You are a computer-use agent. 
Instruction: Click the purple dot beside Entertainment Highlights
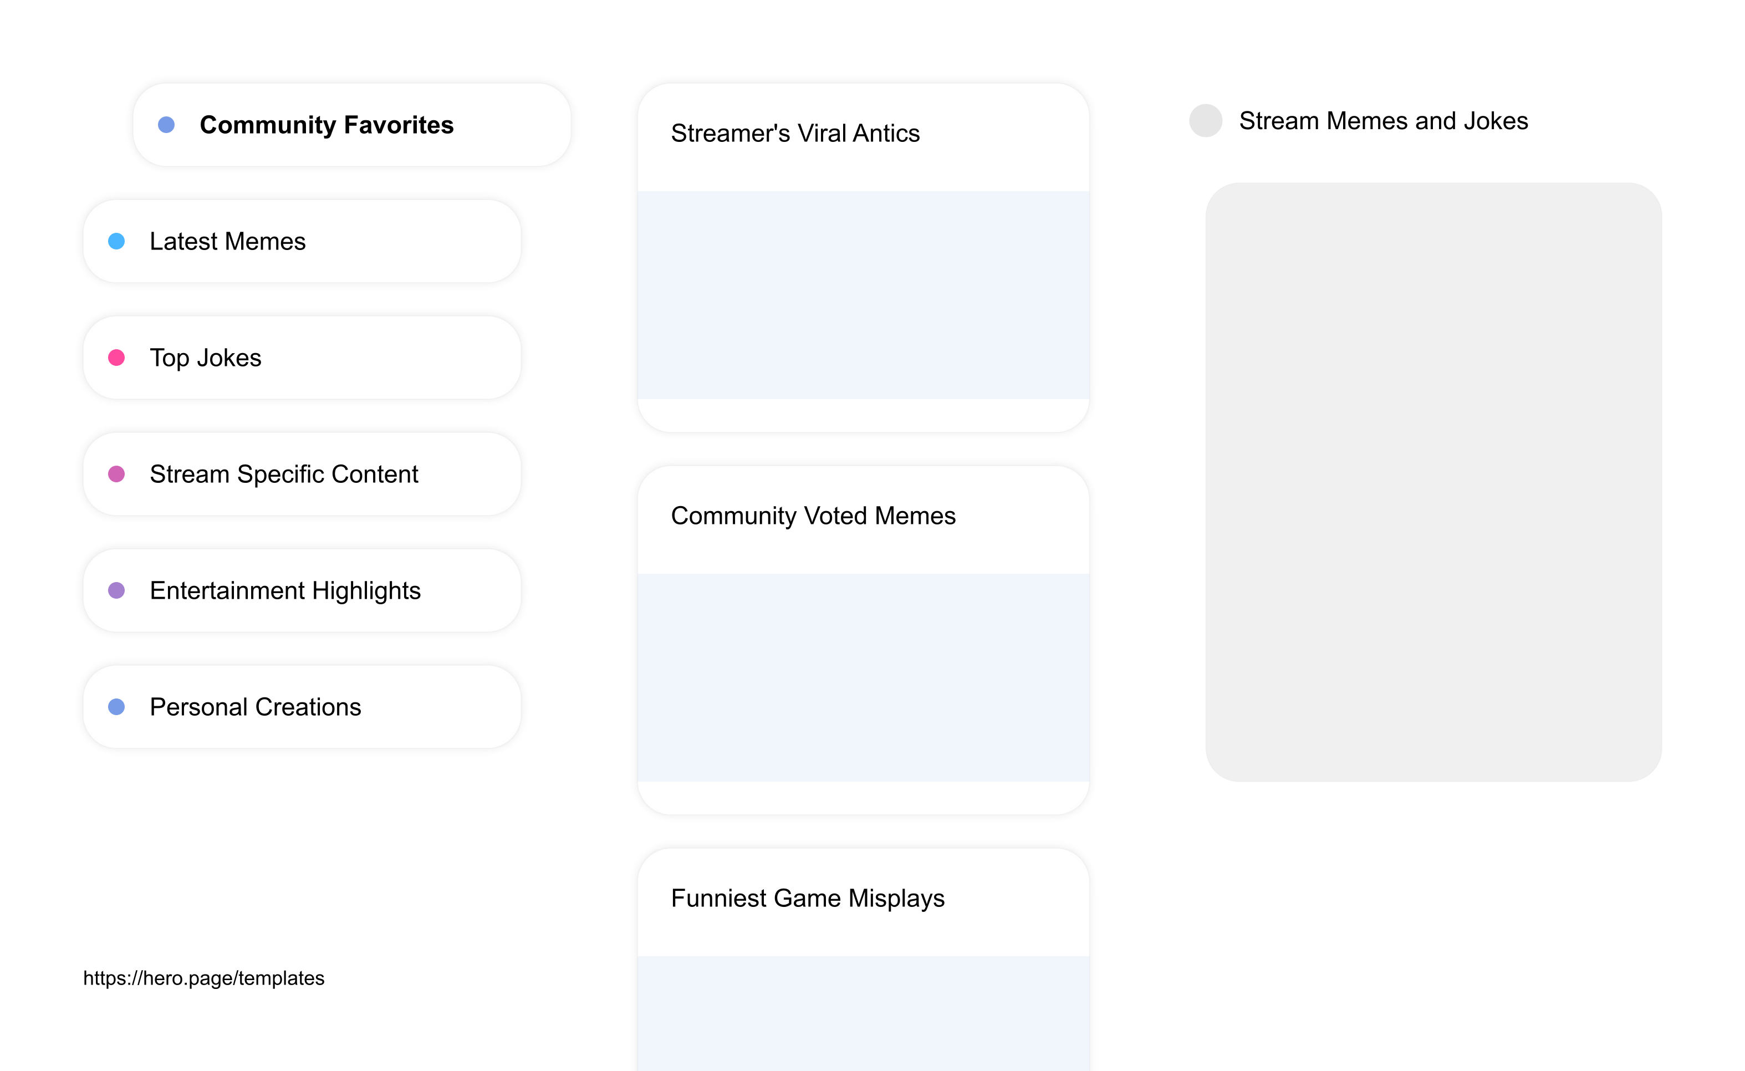tap(116, 591)
